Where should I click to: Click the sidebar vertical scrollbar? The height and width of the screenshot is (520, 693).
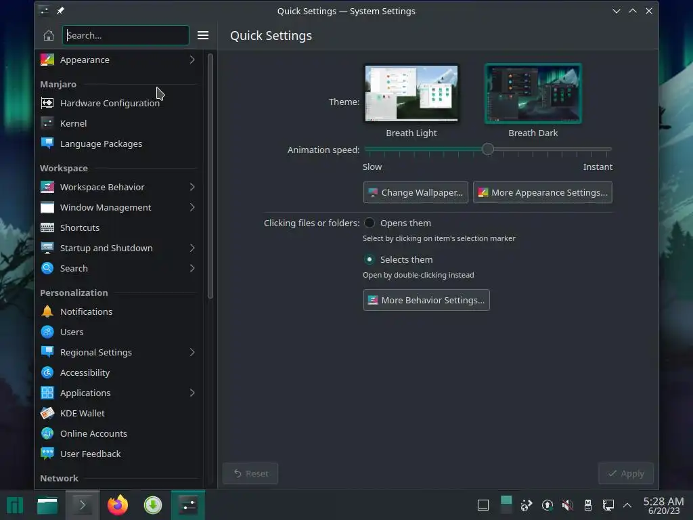click(x=210, y=176)
